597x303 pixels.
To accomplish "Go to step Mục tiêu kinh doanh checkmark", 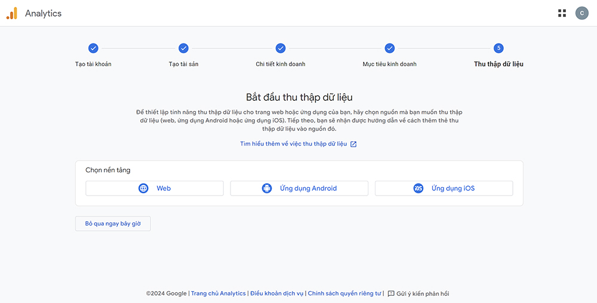I will [x=389, y=48].
